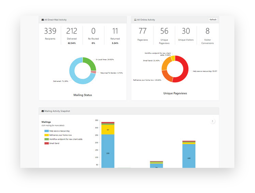Click the 339 Recipients count
255x193 pixels.
[x=50, y=31]
